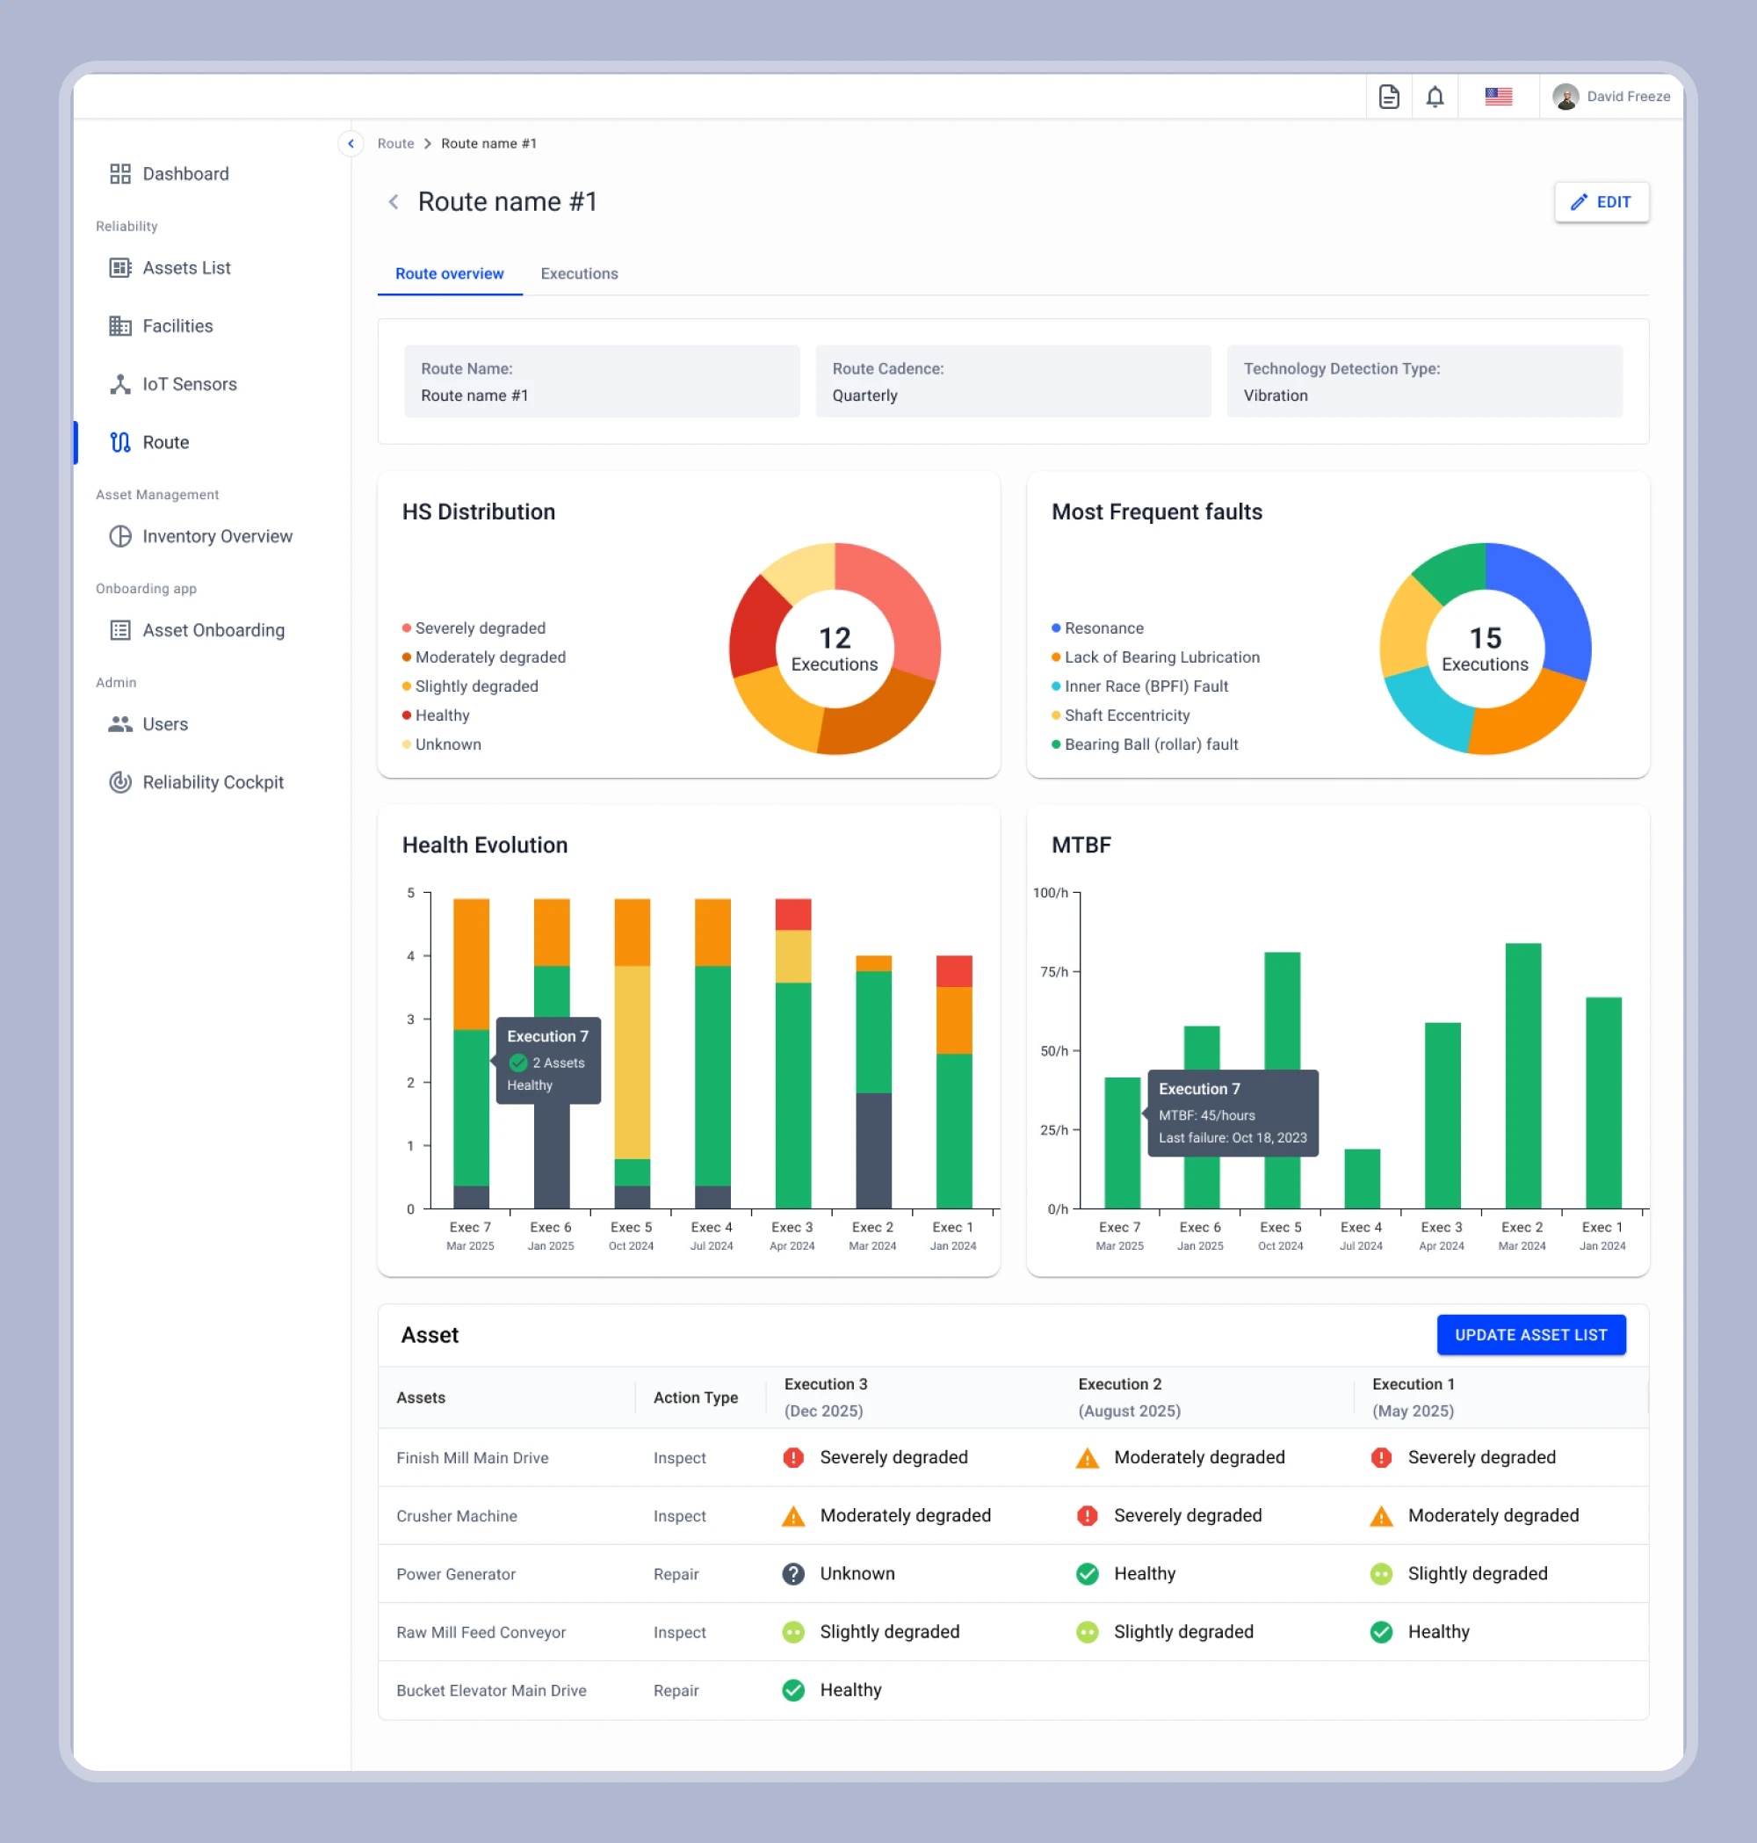Select the Facilities building icon
1757x1843 pixels.
click(x=119, y=326)
